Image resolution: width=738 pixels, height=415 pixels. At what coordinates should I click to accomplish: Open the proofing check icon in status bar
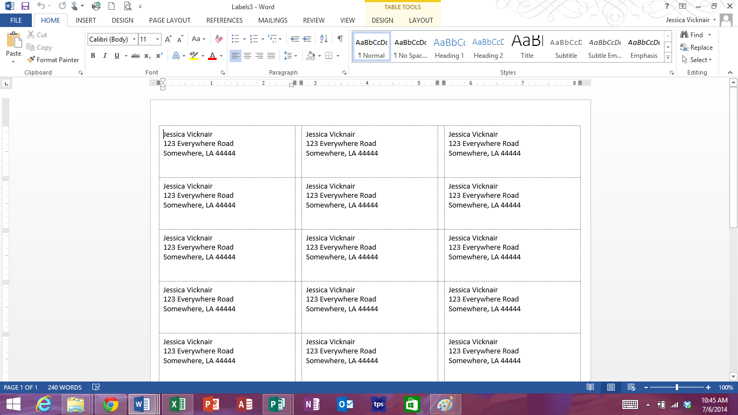[x=96, y=387]
